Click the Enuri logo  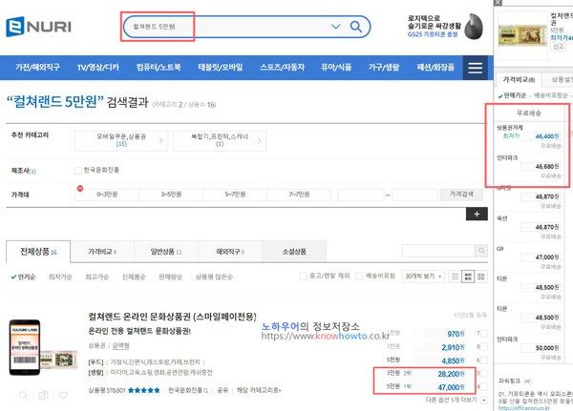39,27
